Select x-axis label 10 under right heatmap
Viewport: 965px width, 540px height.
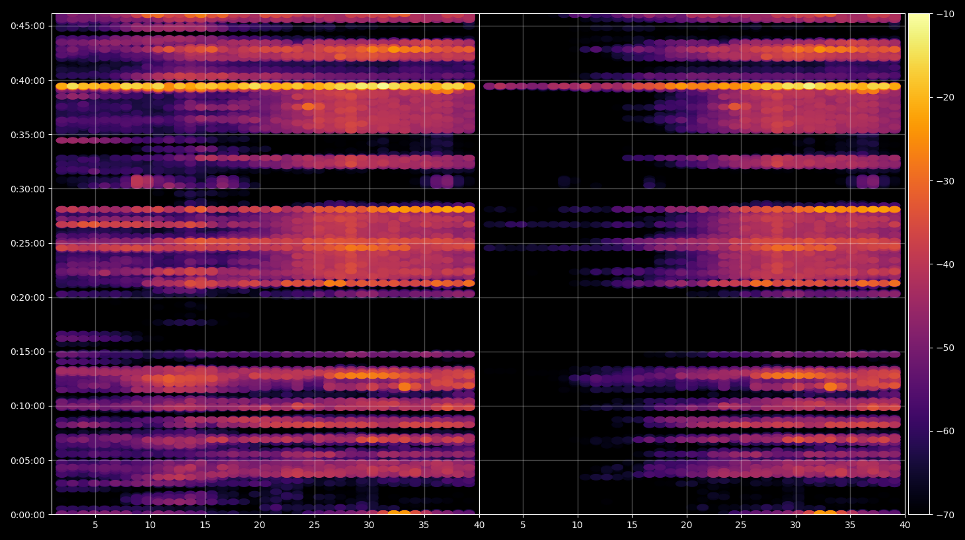(578, 525)
